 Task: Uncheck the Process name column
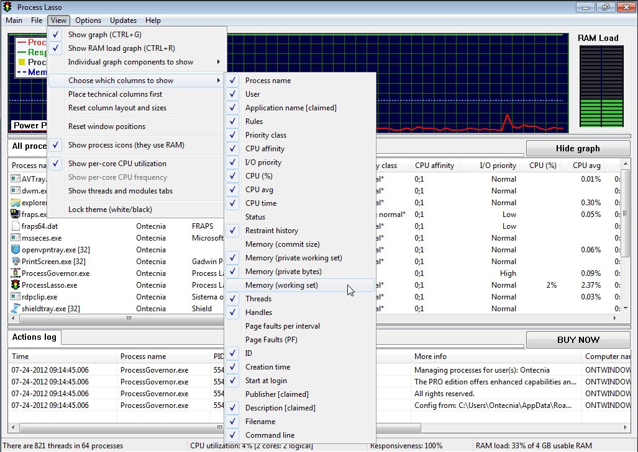[x=299, y=81]
